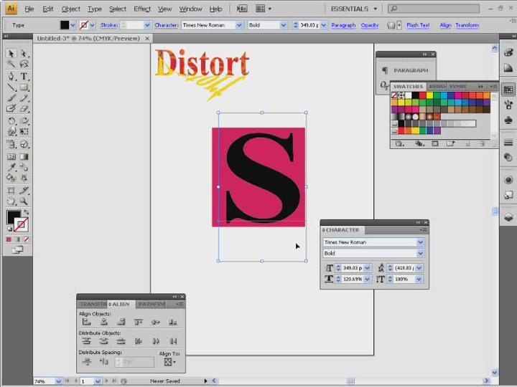
Task: Click Horizontal Align Center in Align panel
Action: pyautogui.click(x=104, y=322)
